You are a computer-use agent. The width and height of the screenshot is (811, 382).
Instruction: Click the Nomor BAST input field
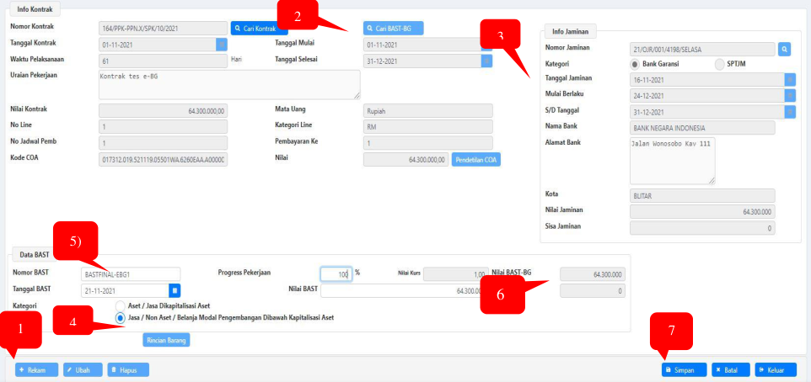131,273
